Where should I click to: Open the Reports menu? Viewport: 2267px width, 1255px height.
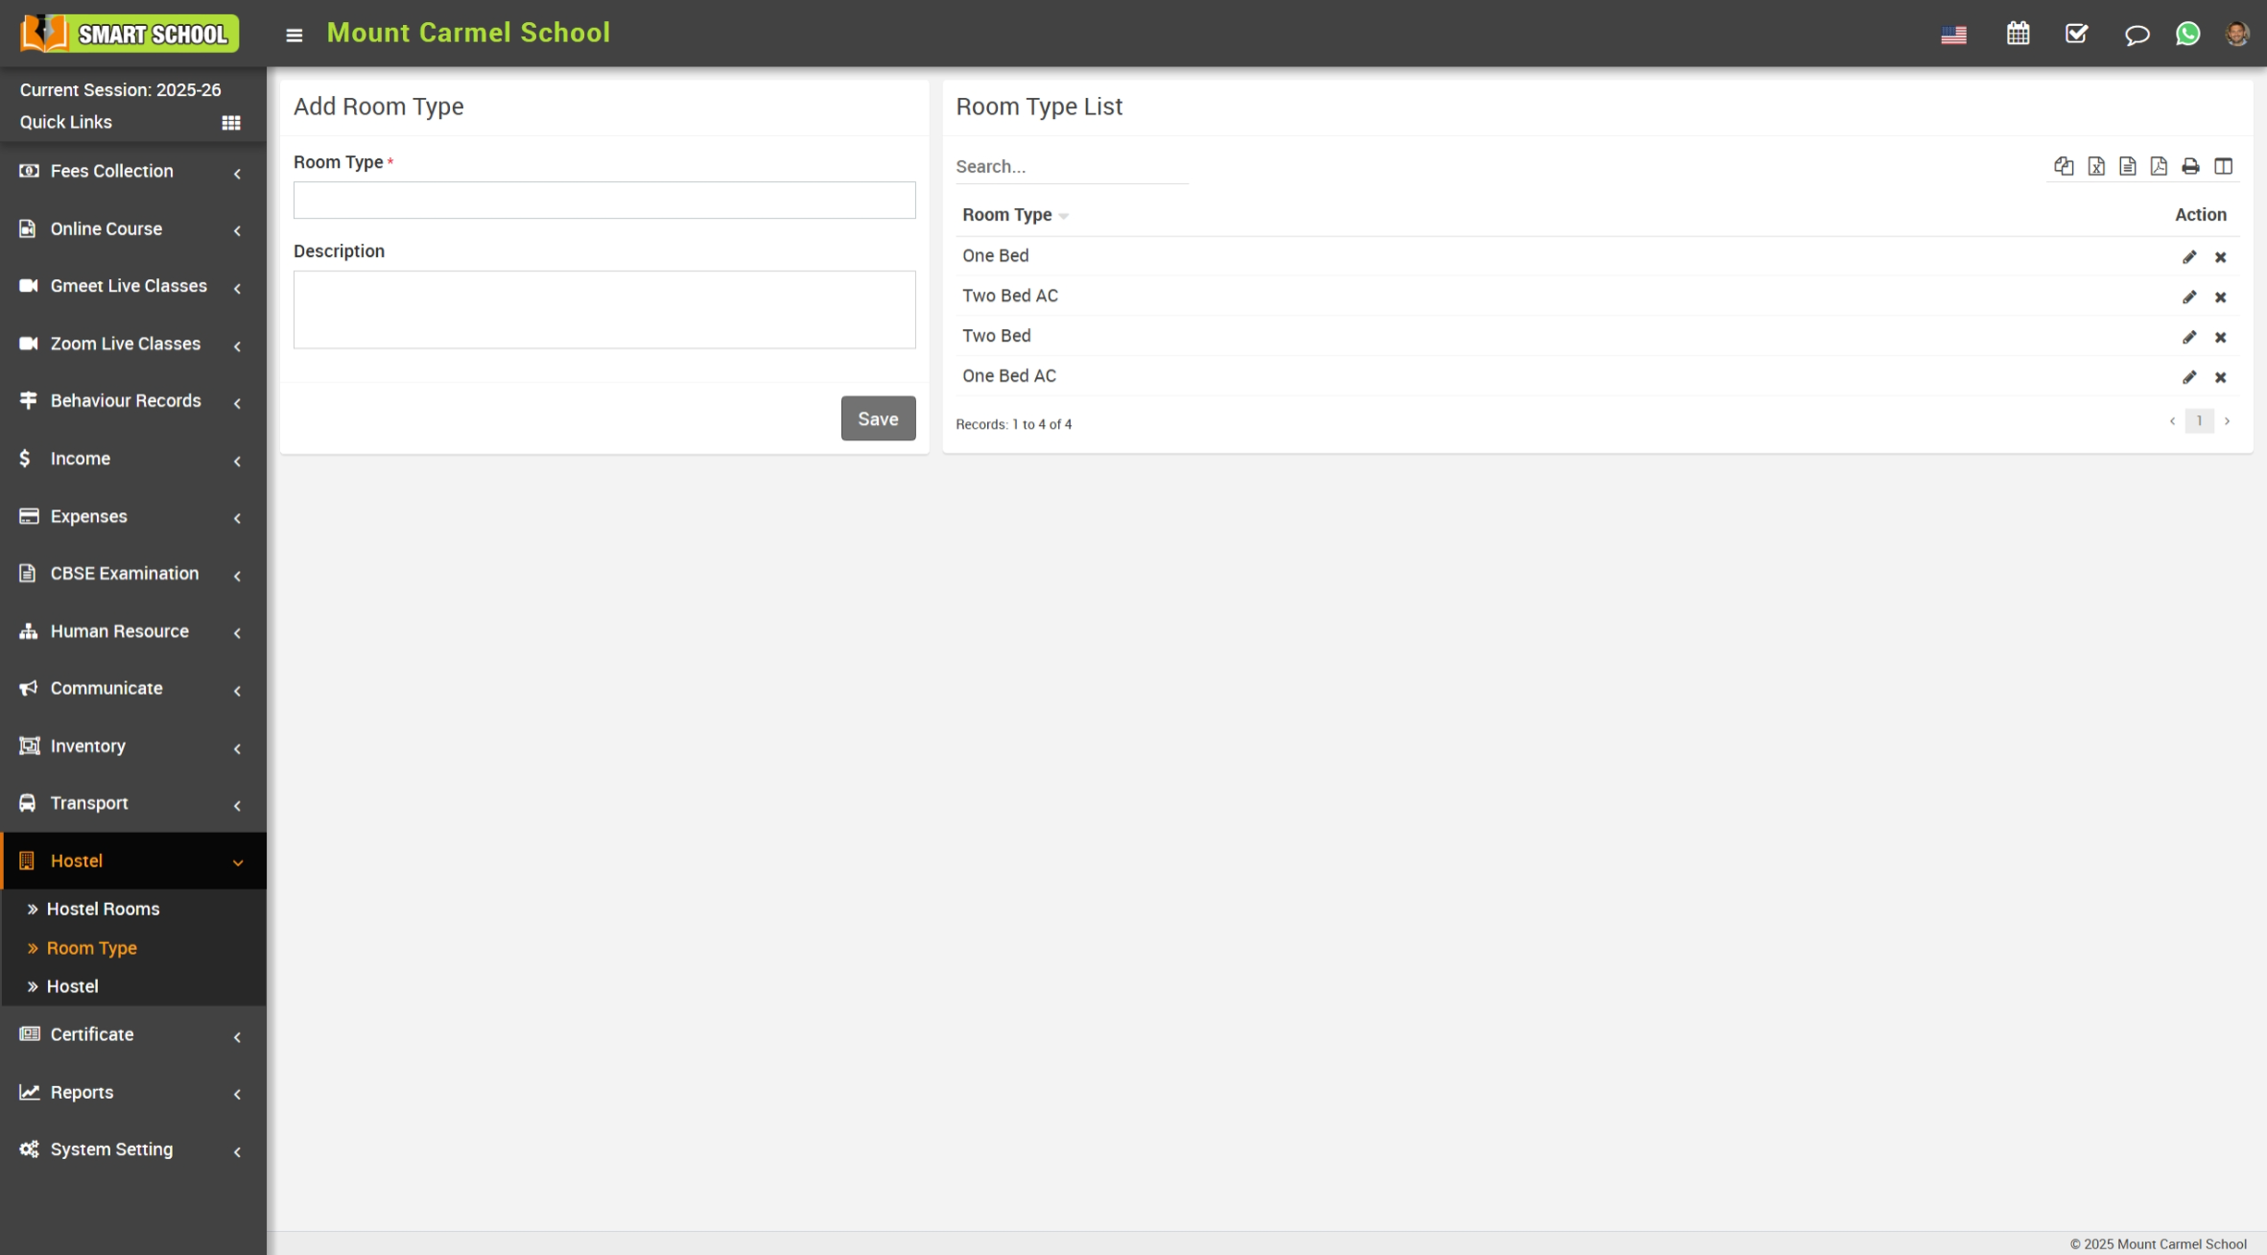coord(133,1092)
